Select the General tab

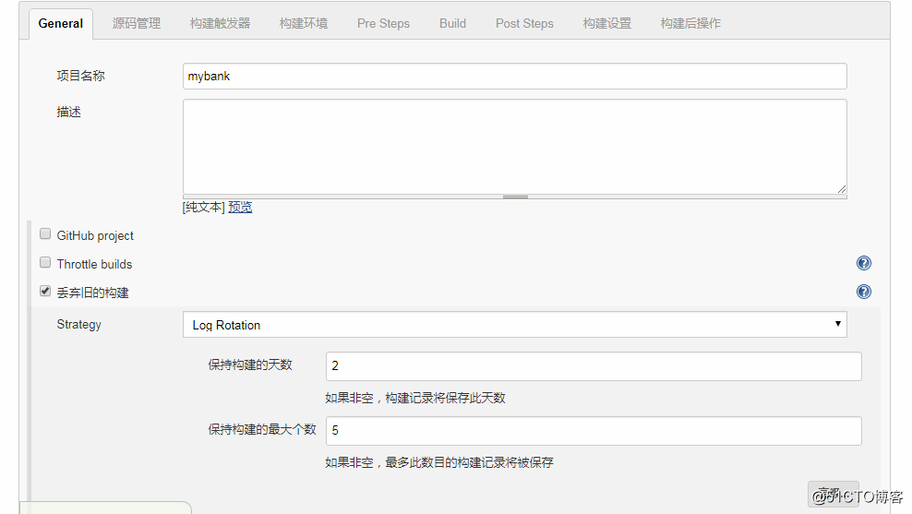(x=61, y=24)
